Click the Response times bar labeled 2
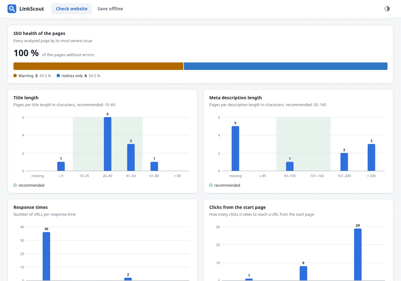 128,279
